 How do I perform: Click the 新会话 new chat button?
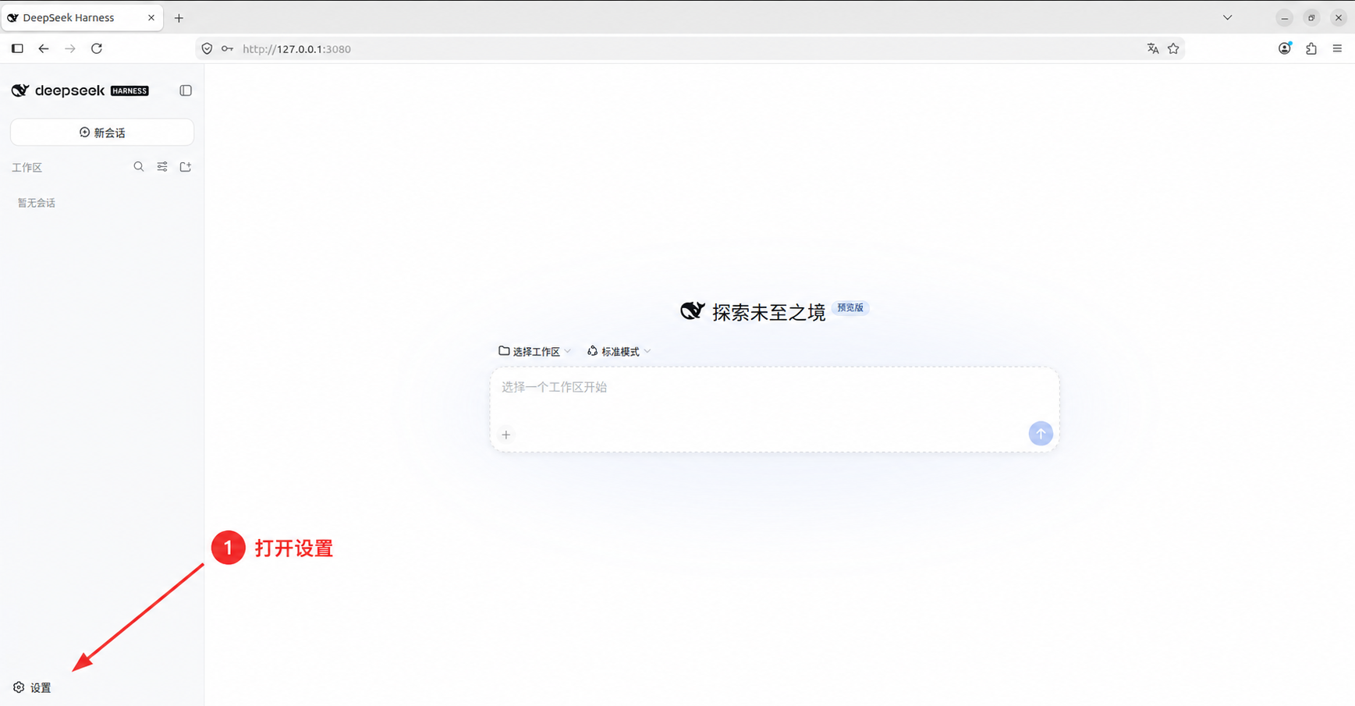click(102, 133)
